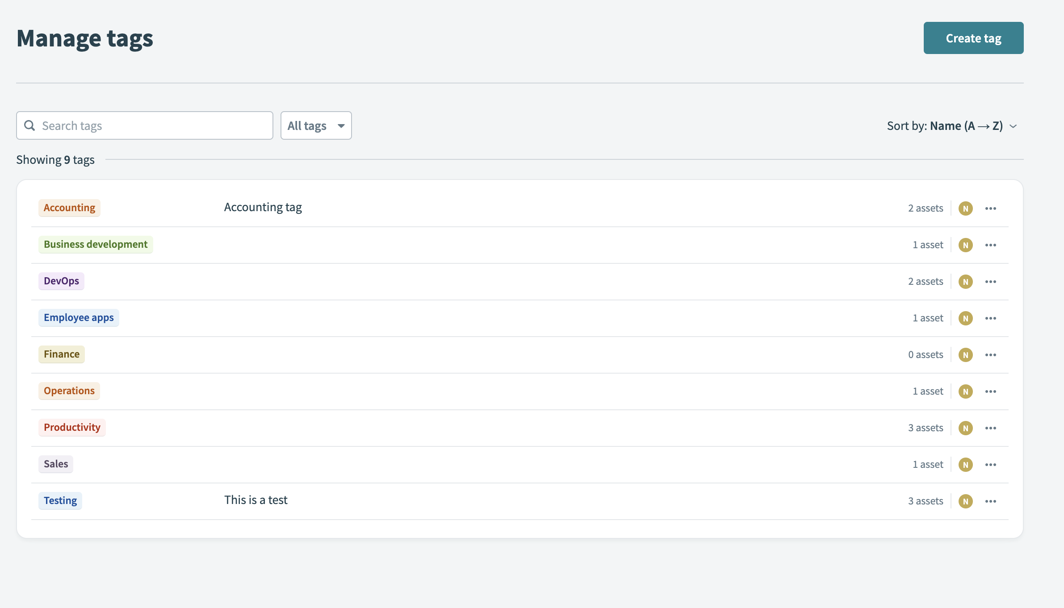Click the three-dot menu for DevOps tag
This screenshot has width=1064, height=608.
tap(991, 281)
